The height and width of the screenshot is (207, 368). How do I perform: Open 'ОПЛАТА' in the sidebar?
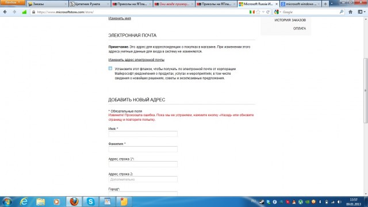(300, 29)
